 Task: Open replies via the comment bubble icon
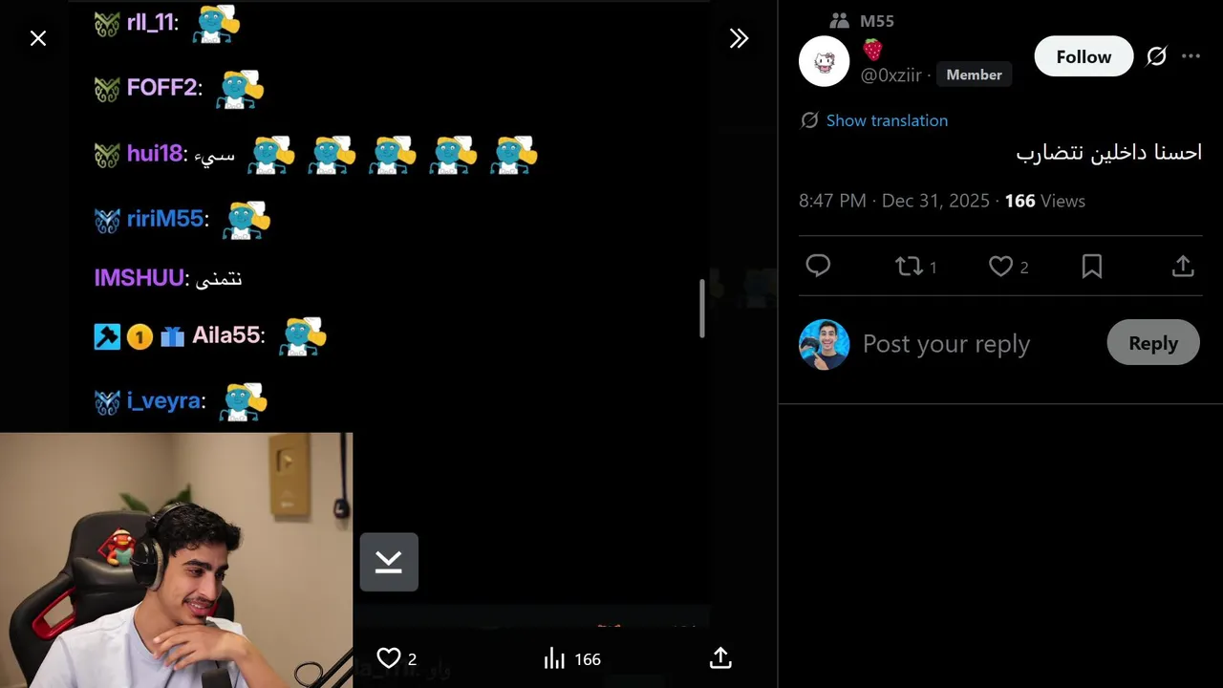818,267
